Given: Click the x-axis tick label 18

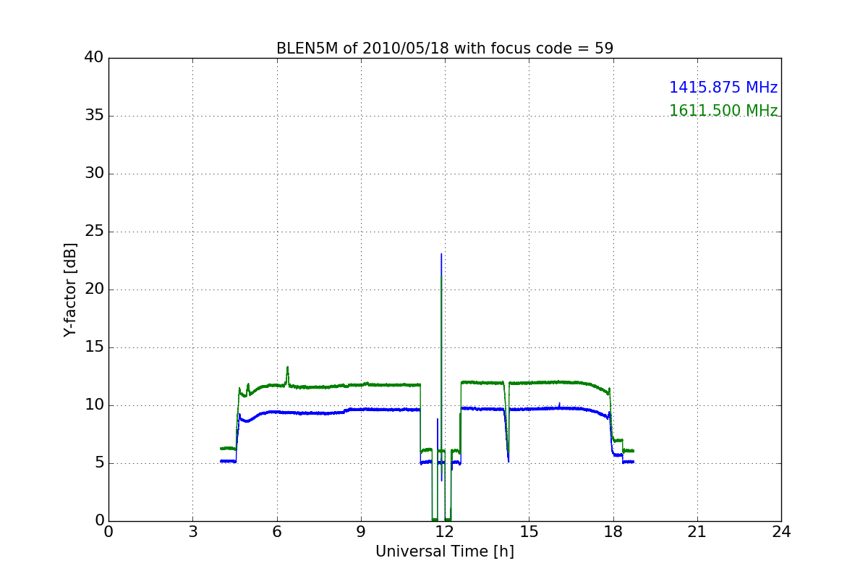Looking at the screenshot, I should pyautogui.click(x=613, y=532).
